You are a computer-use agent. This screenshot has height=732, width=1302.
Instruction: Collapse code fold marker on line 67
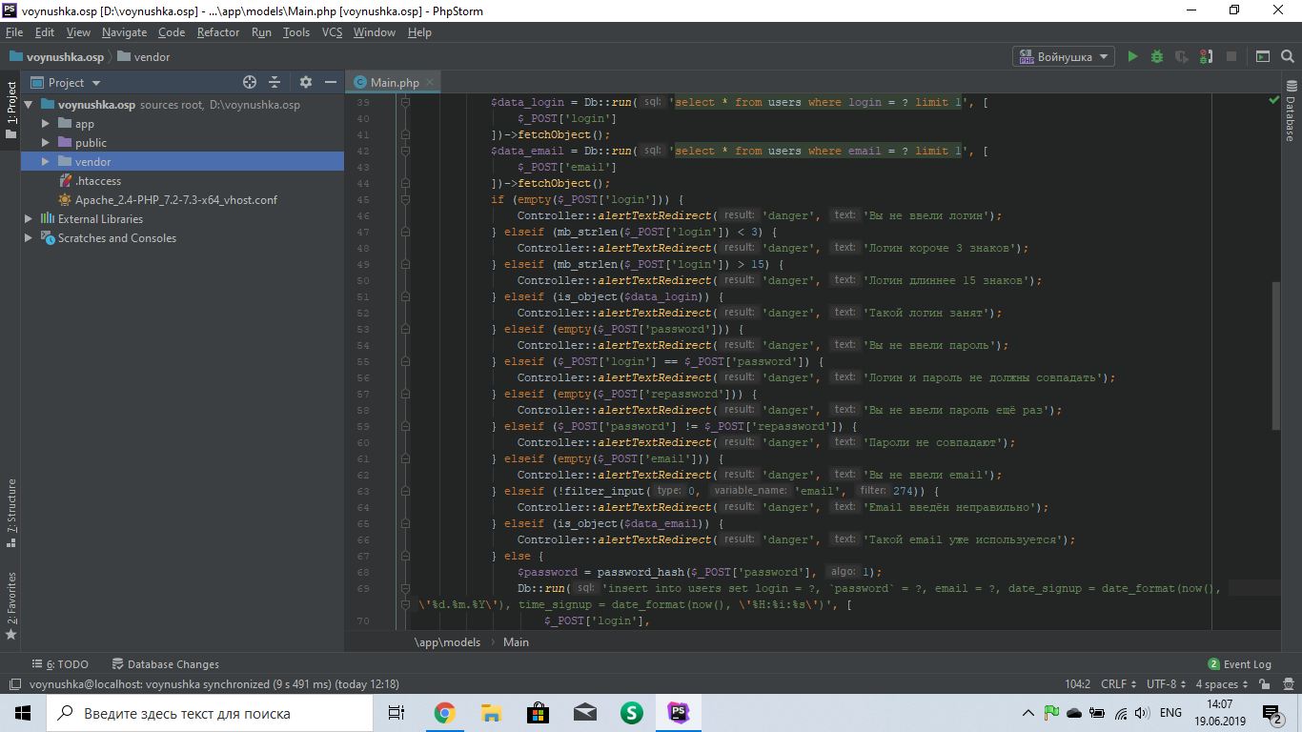tap(405, 556)
